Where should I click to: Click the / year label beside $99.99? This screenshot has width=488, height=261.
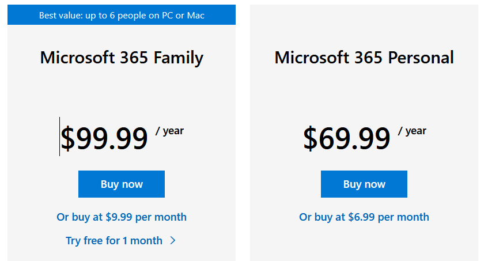click(x=170, y=131)
